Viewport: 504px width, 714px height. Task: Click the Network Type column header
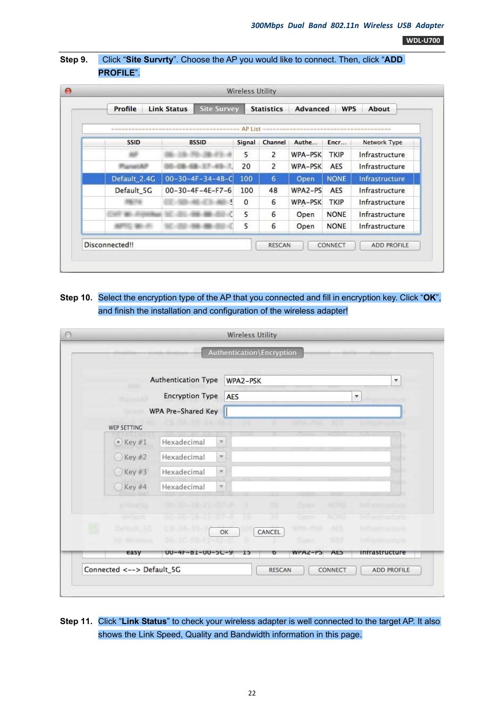click(x=382, y=142)
